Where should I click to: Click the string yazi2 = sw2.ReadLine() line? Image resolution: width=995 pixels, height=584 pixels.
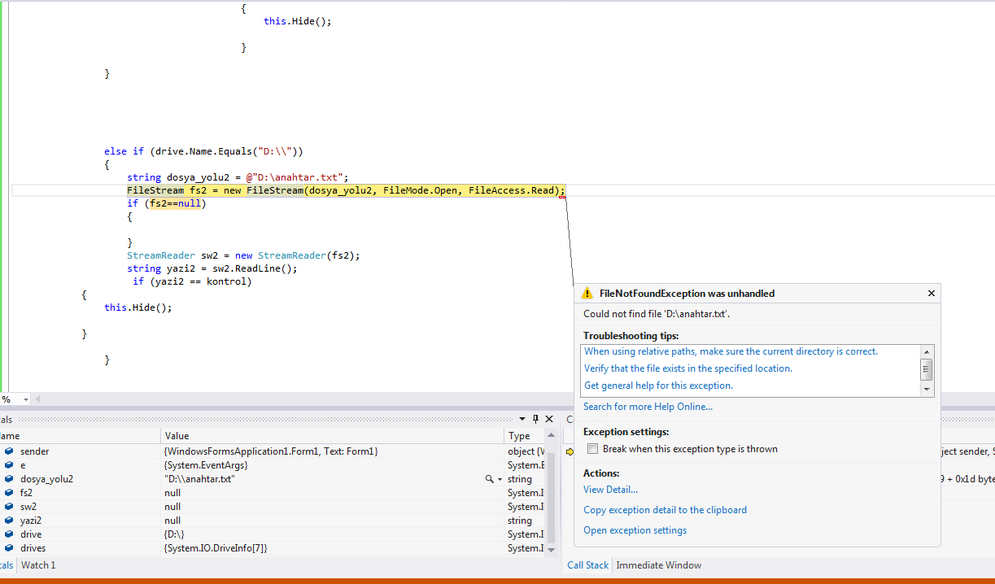pos(212,268)
